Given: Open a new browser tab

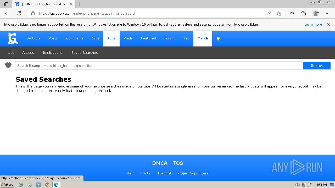Looking at the screenshot, I should [x=80, y=4].
